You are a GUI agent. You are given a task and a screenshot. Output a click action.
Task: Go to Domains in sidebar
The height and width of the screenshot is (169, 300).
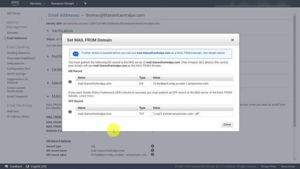pyautogui.click(x=12, y=33)
